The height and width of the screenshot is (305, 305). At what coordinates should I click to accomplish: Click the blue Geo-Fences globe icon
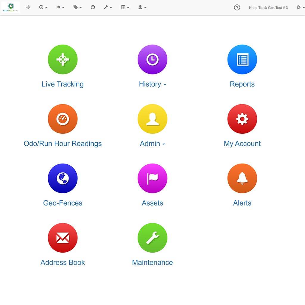click(63, 178)
